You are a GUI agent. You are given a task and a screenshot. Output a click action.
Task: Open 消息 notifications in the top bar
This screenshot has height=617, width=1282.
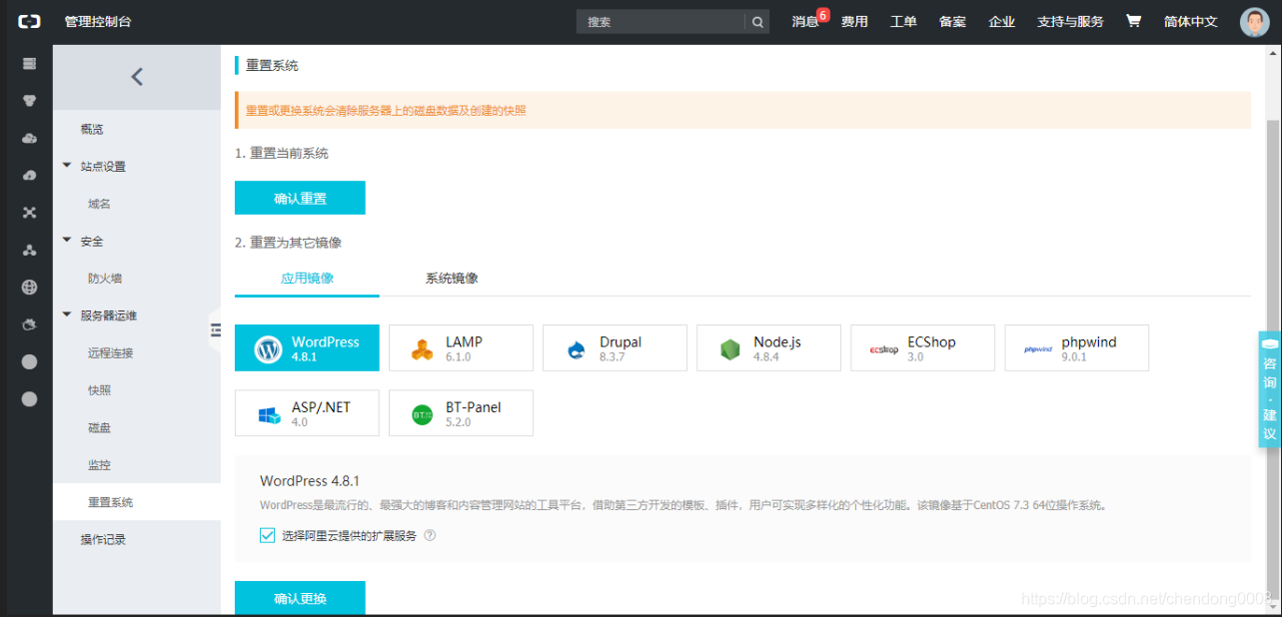(805, 22)
